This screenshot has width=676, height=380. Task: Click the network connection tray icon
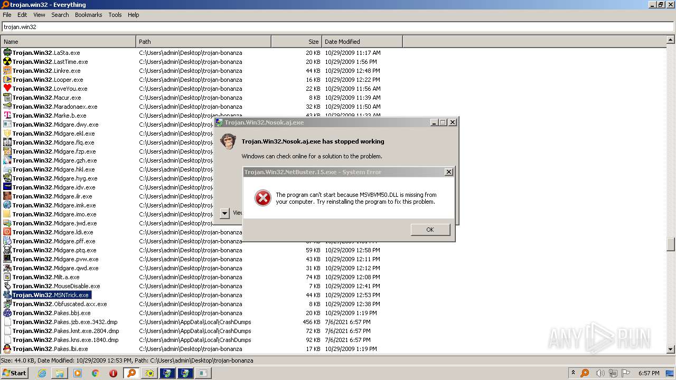click(x=613, y=373)
